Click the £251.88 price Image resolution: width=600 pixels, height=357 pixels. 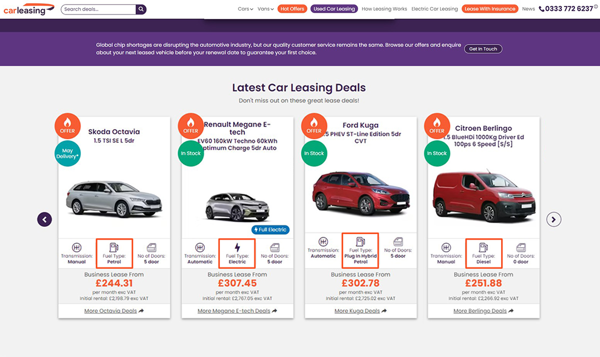point(483,284)
